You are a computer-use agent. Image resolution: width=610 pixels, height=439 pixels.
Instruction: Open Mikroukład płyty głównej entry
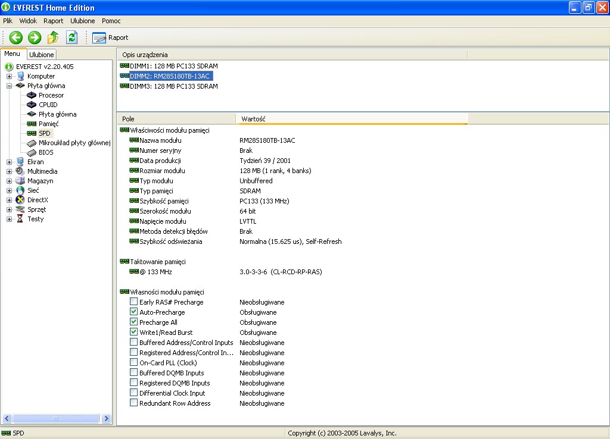[74, 143]
